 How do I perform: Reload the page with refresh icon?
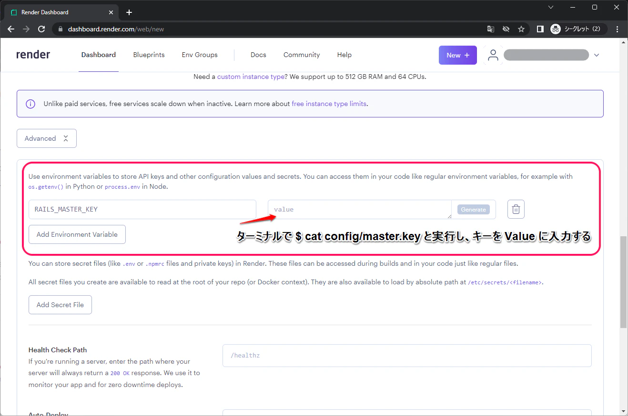[41, 29]
